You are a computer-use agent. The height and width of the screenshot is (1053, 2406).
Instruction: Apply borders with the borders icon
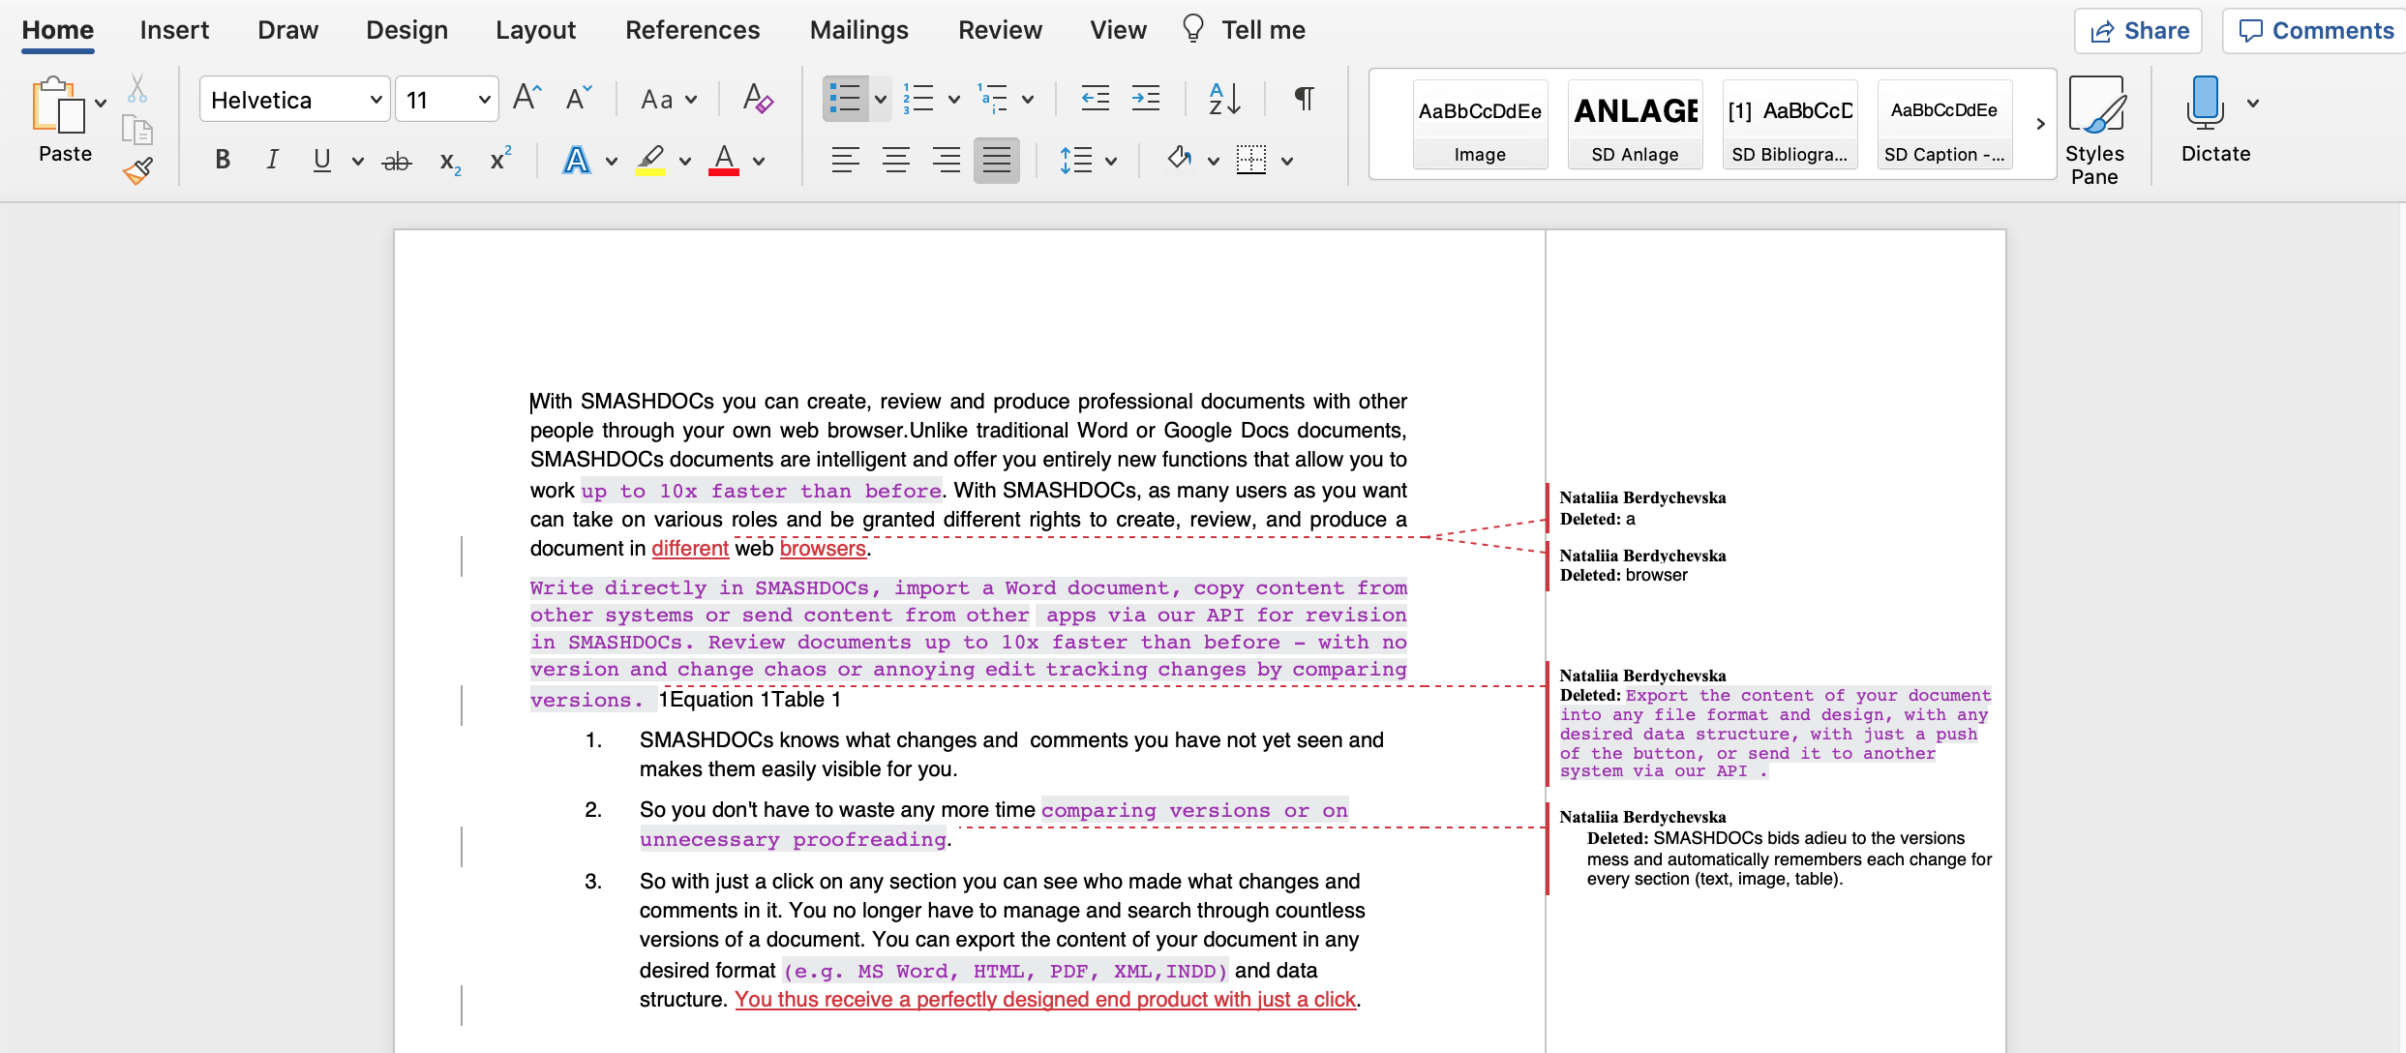(x=1251, y=160)
